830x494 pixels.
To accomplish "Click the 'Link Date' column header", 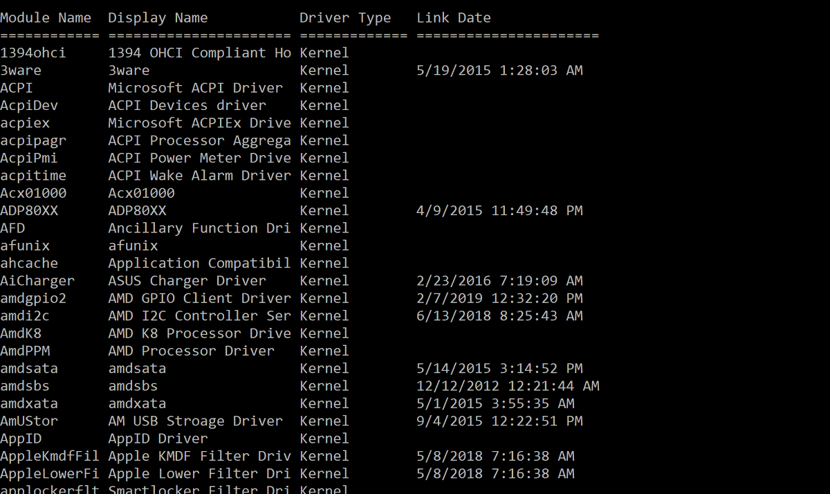I will point(454,18).
